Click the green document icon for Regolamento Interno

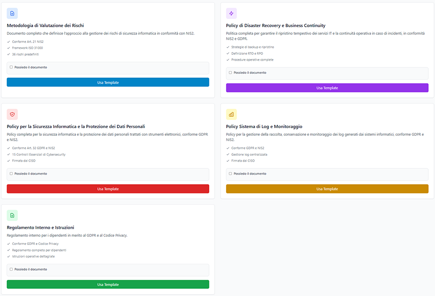pos(12,215)
